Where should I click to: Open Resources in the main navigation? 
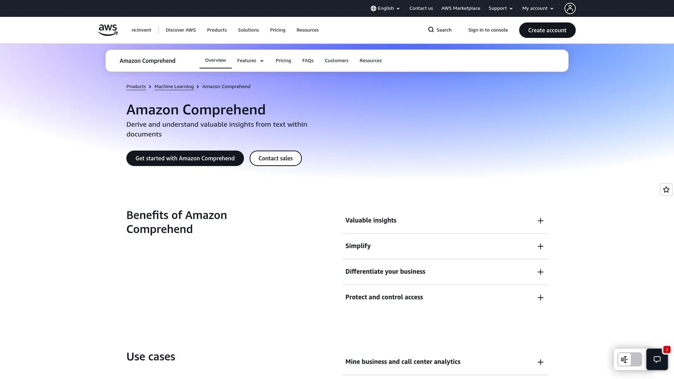click(x=308, y=30)
